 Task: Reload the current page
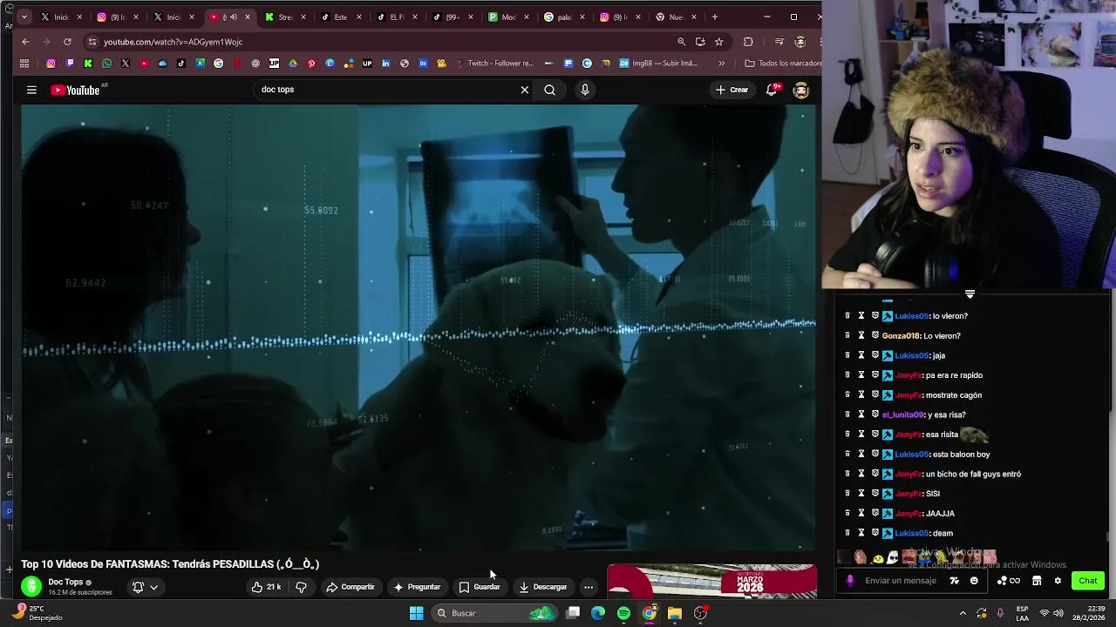[x=67, y=42]
